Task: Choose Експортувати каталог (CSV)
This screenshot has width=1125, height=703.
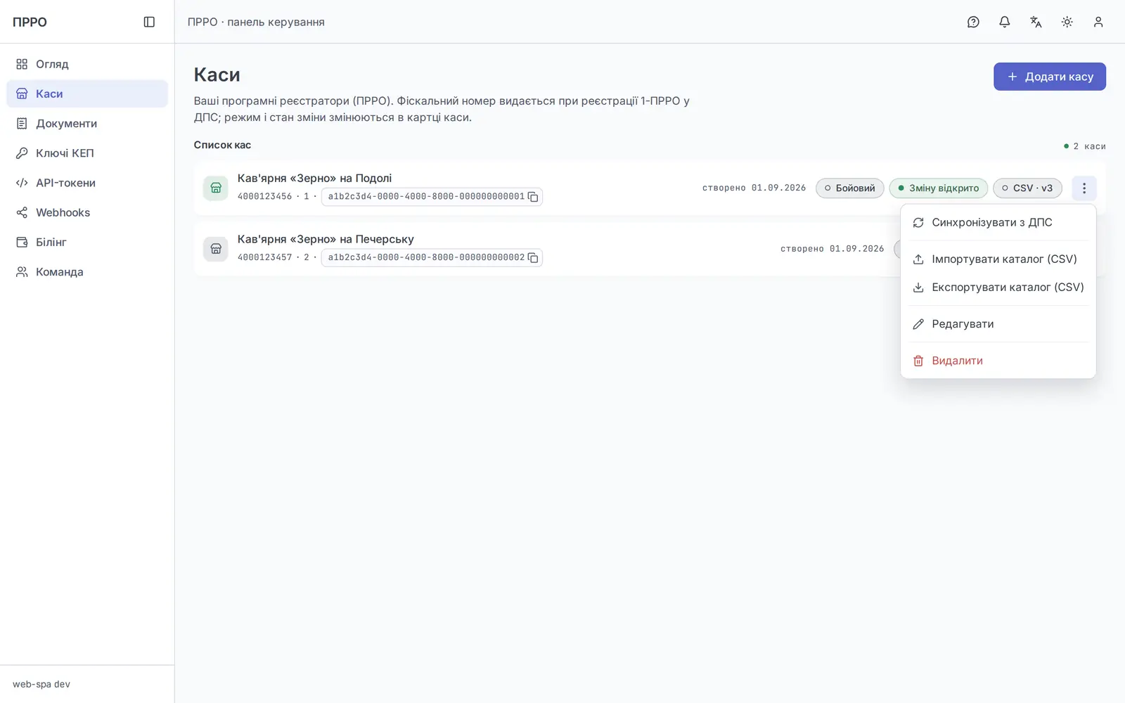Action: (x=998, y=287)
